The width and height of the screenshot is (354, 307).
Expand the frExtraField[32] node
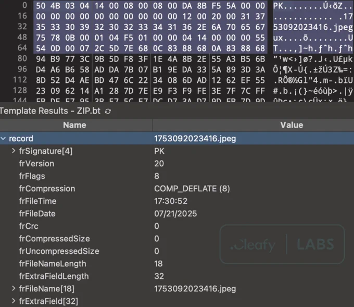(14, 301)
